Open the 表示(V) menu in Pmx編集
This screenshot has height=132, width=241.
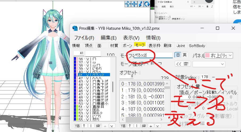tap(131, 38)
